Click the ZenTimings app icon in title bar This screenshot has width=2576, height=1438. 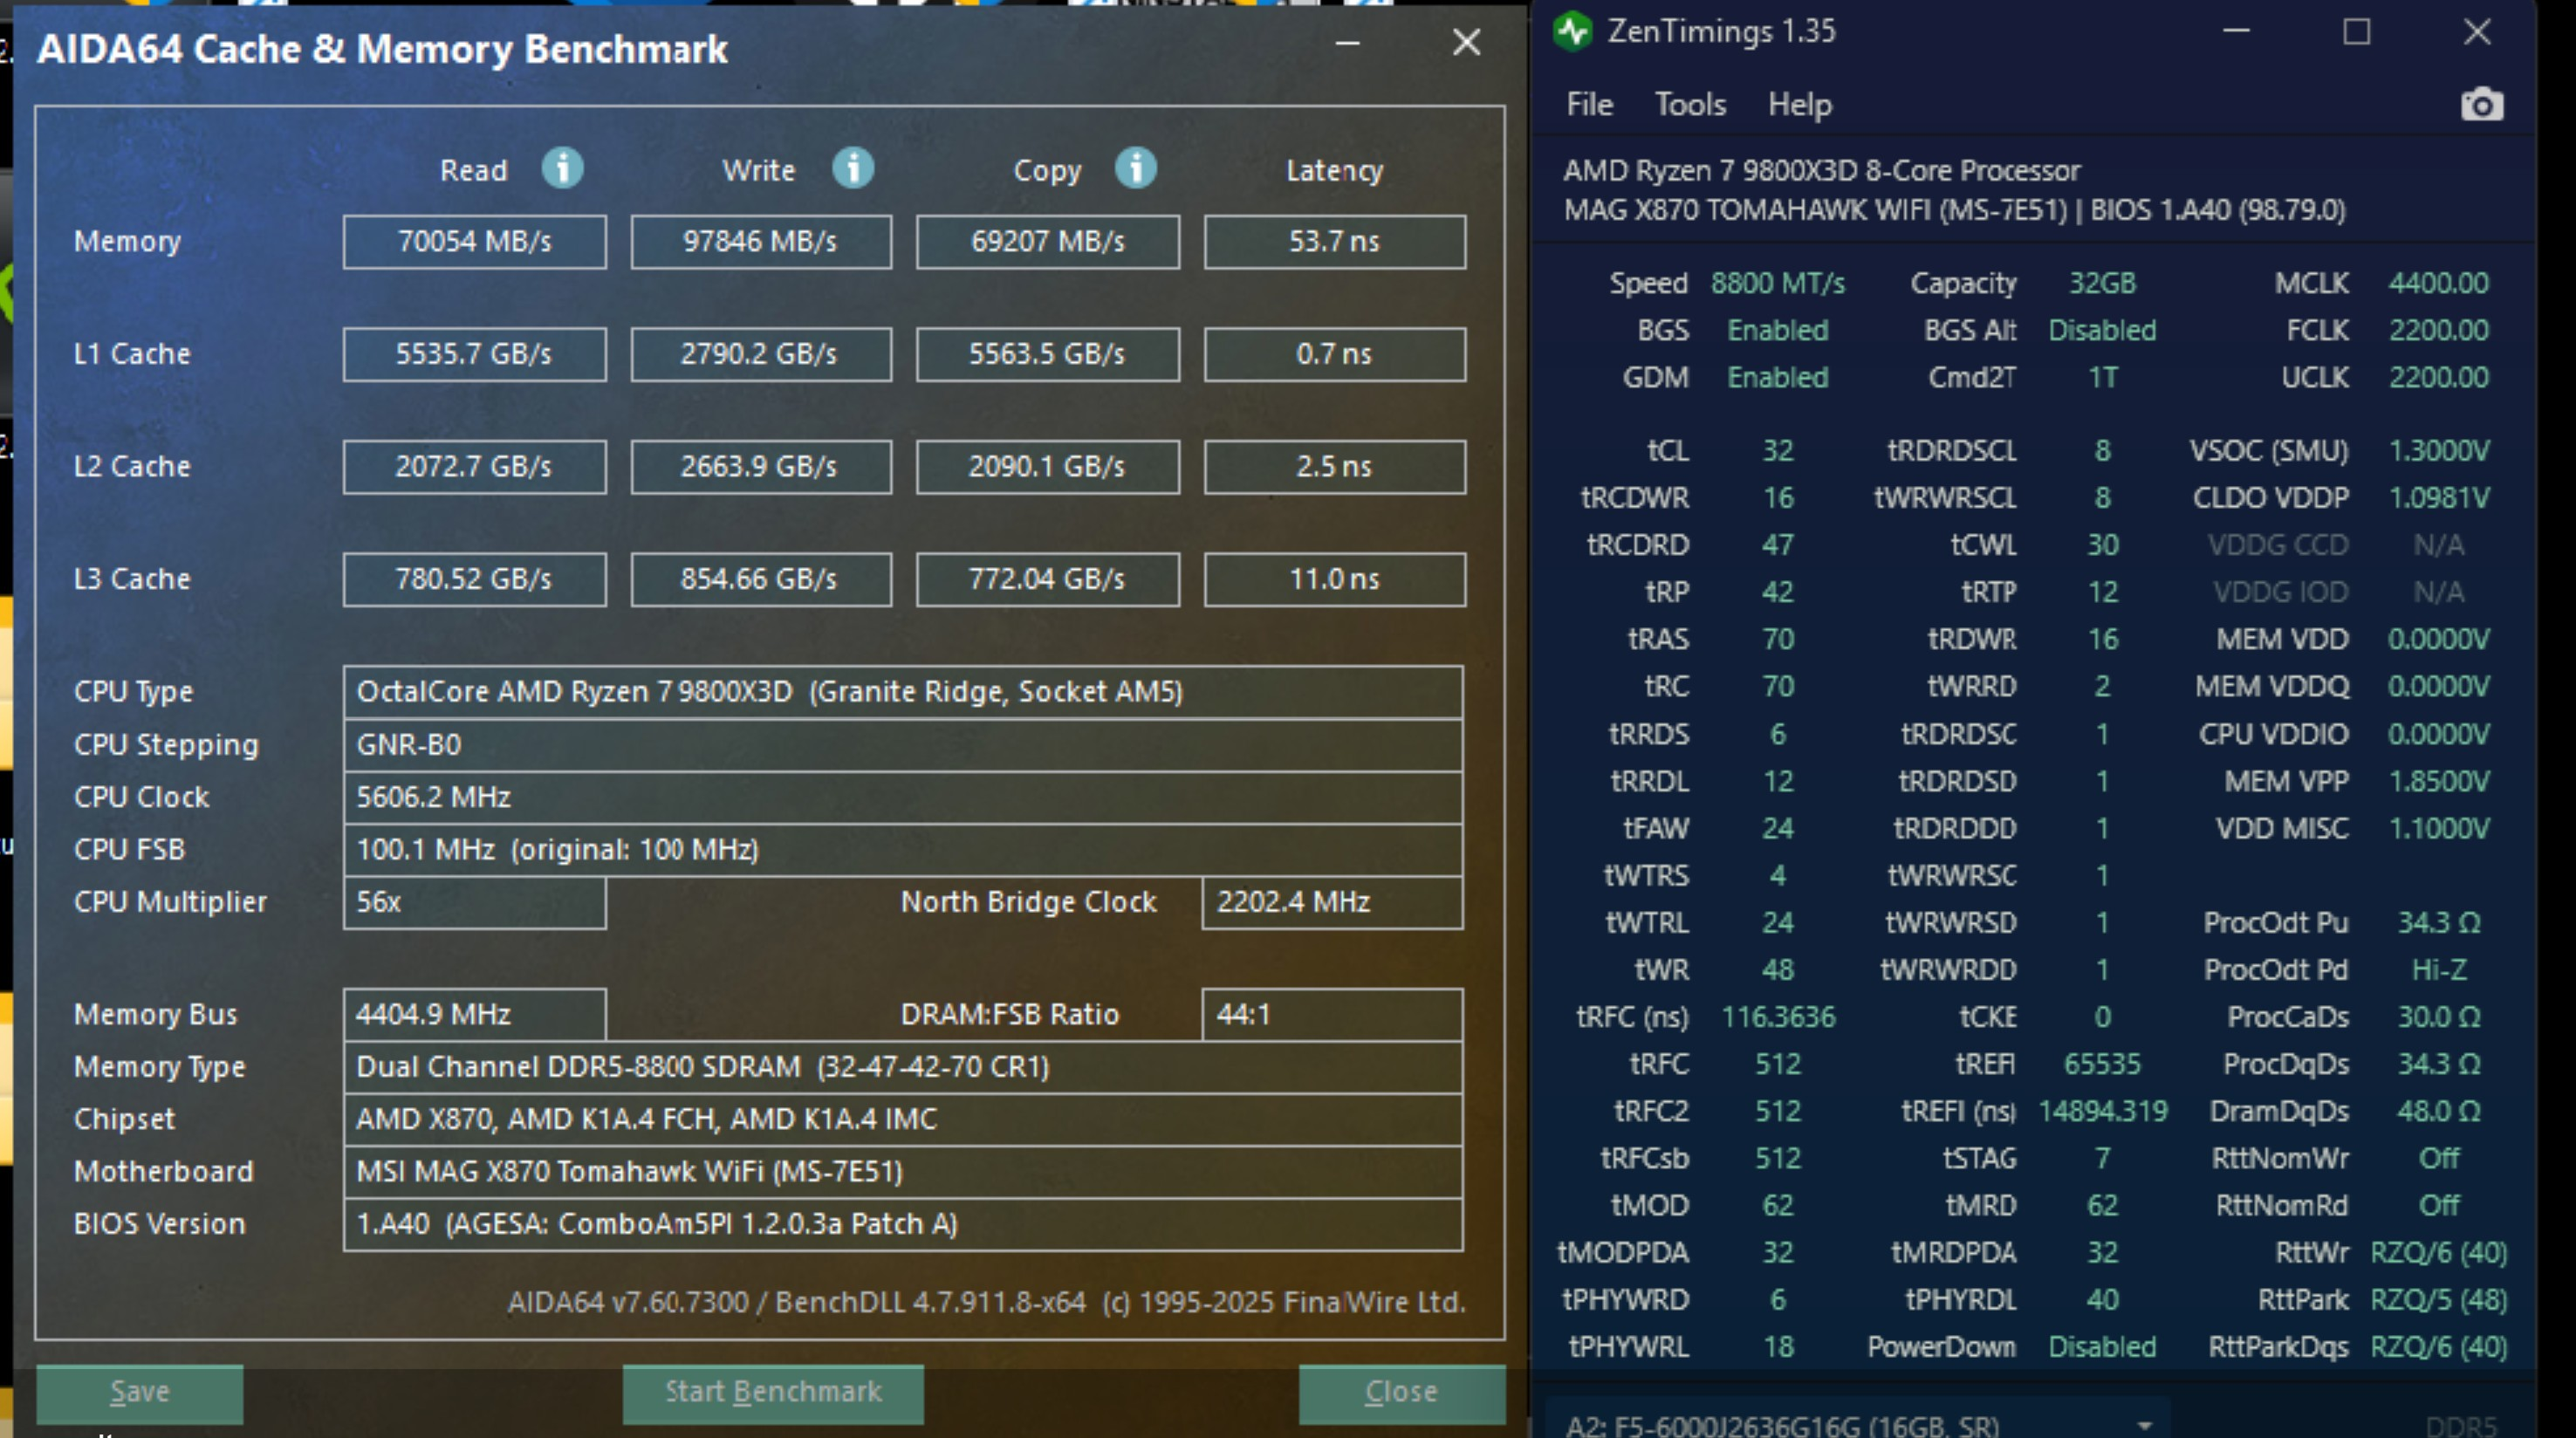(1573, 31)
